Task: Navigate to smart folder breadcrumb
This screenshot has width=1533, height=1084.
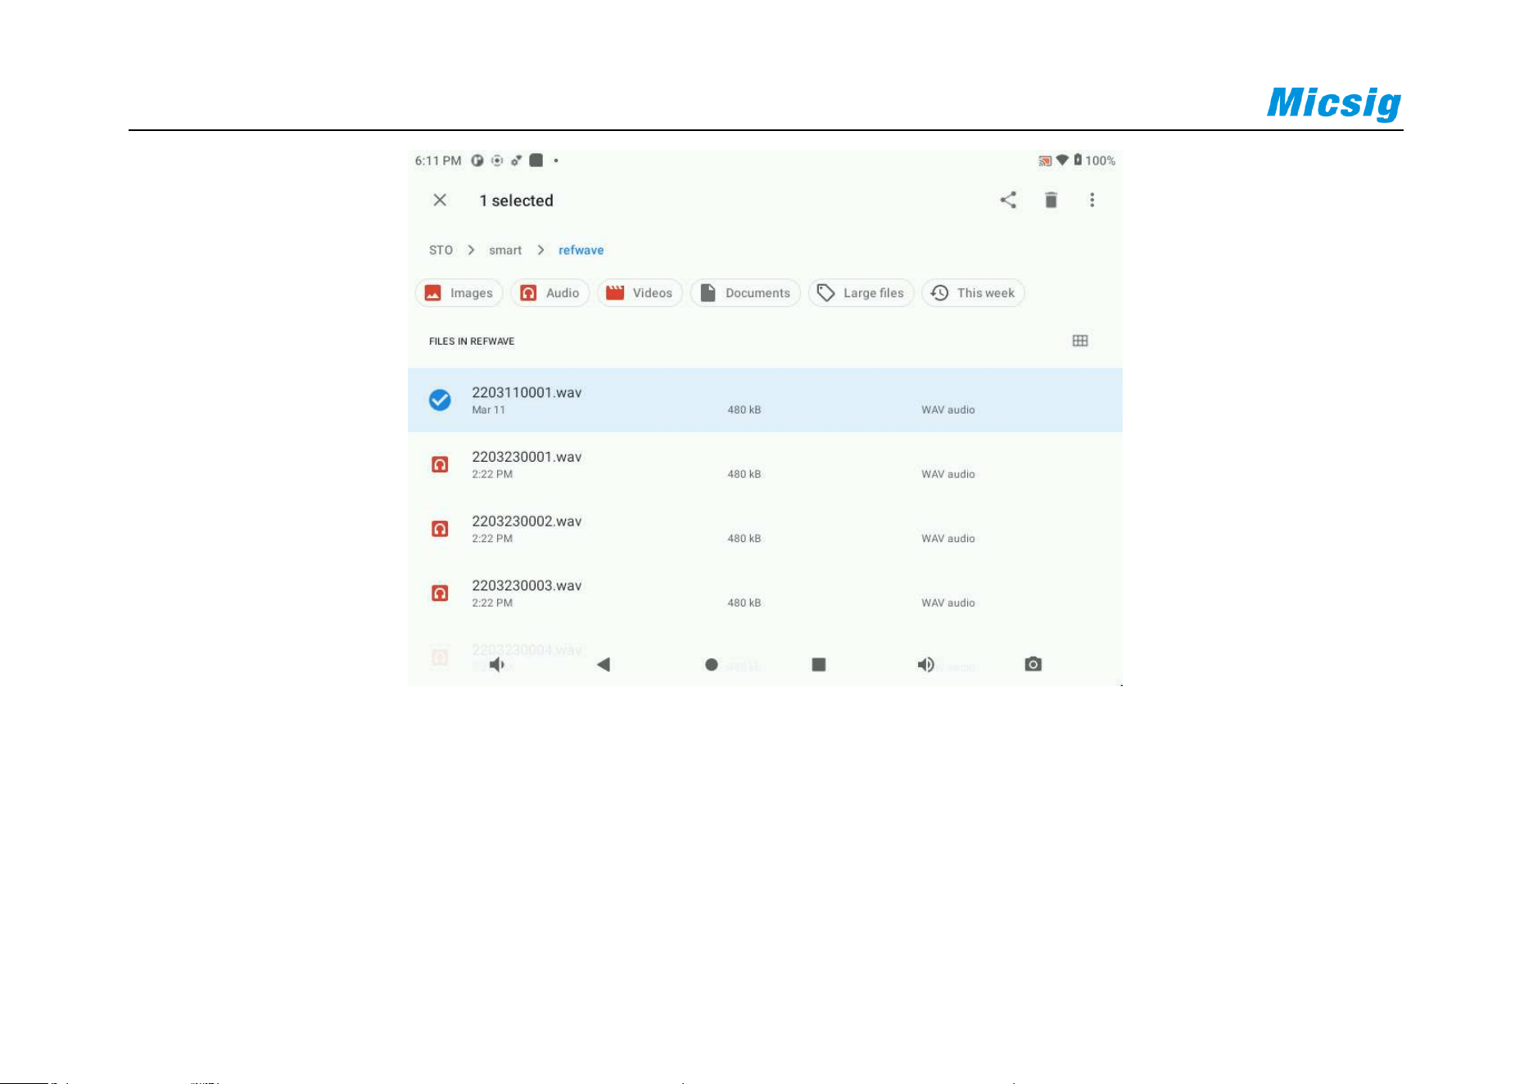Action: click(505, 250)
